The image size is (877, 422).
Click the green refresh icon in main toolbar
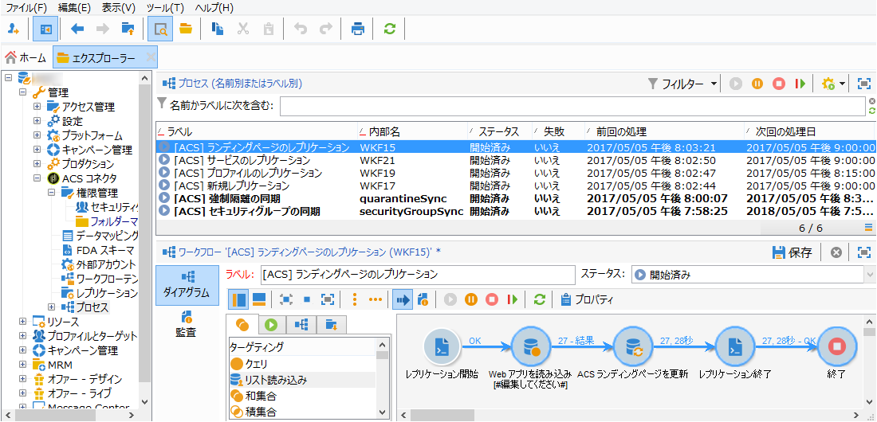point(390,29)
